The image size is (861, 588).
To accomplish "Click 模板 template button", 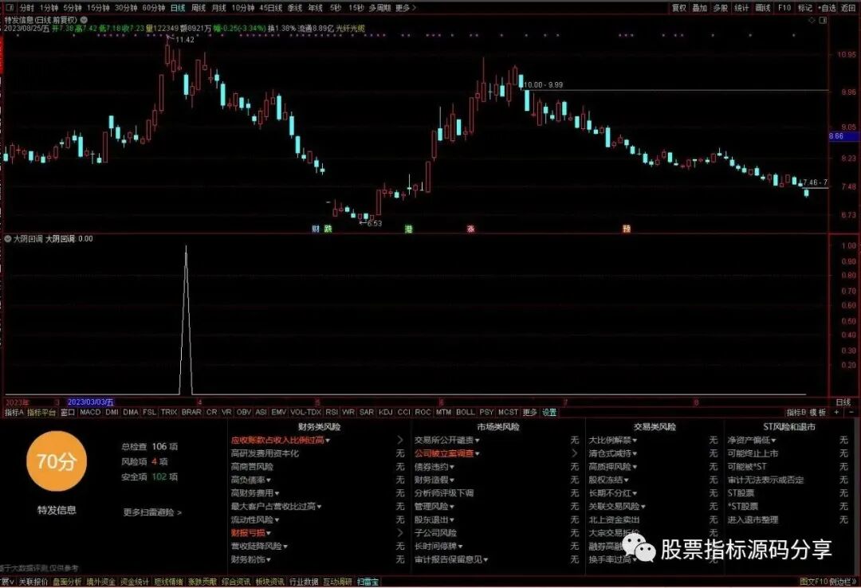I will [x=818, y=412].
